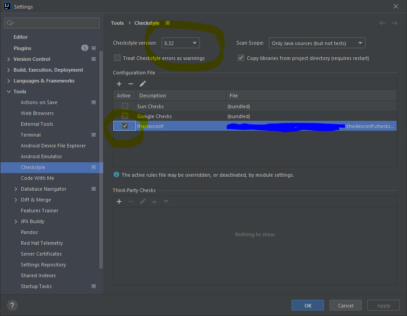Select Settings Repository
The image size is (407, 316).
tap(43, 265)
